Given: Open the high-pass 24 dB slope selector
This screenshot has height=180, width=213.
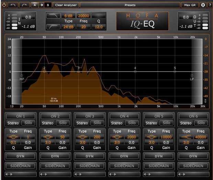Looking at the screenshot, I should click(68, 27).
